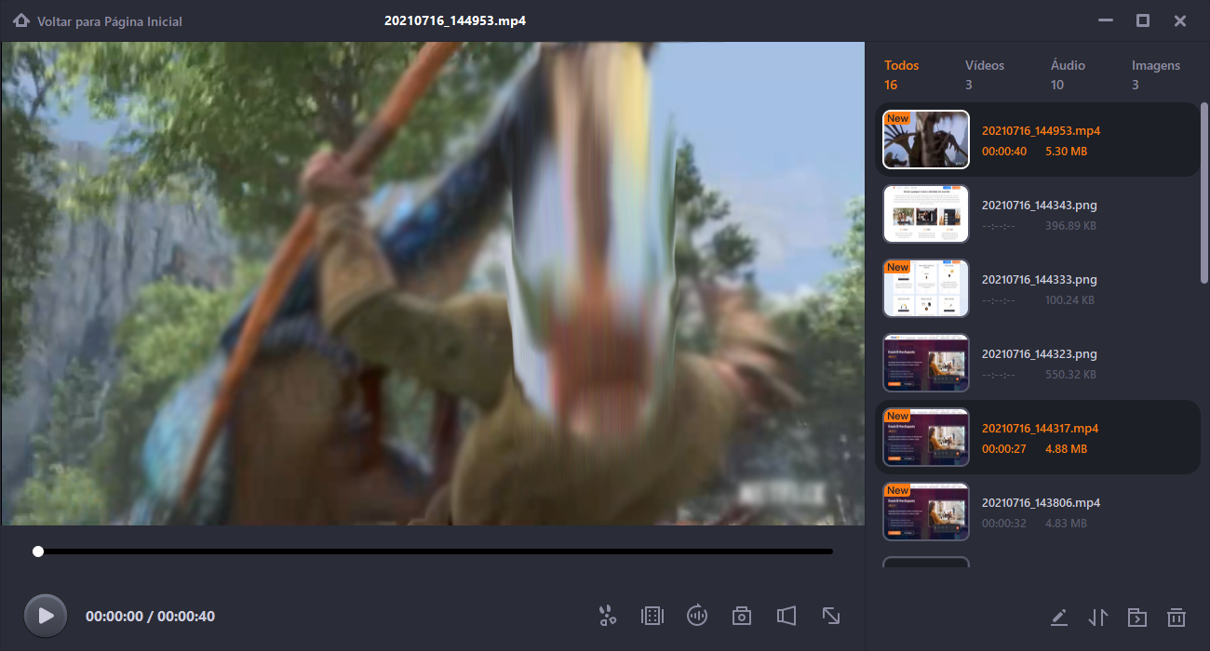Delete the file with the trash icon
The height and width of the screenshot is (651, 1210).
coord(1176,617)
